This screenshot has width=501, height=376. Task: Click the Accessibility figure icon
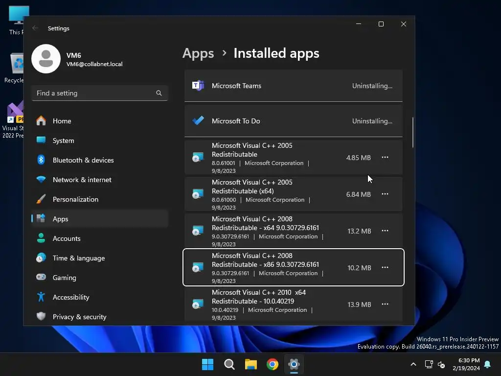click(41, 297)
